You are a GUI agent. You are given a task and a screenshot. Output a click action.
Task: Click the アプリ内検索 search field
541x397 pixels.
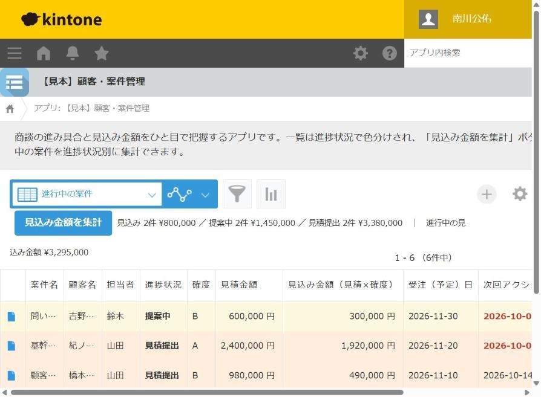pos(468,53)
